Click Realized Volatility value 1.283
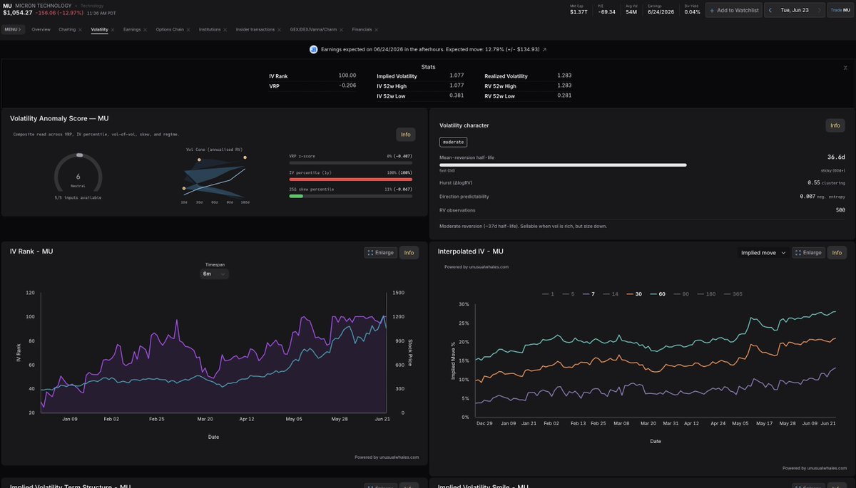The height and width of the screenshot is (488, 856). click(x=565, y=76)
